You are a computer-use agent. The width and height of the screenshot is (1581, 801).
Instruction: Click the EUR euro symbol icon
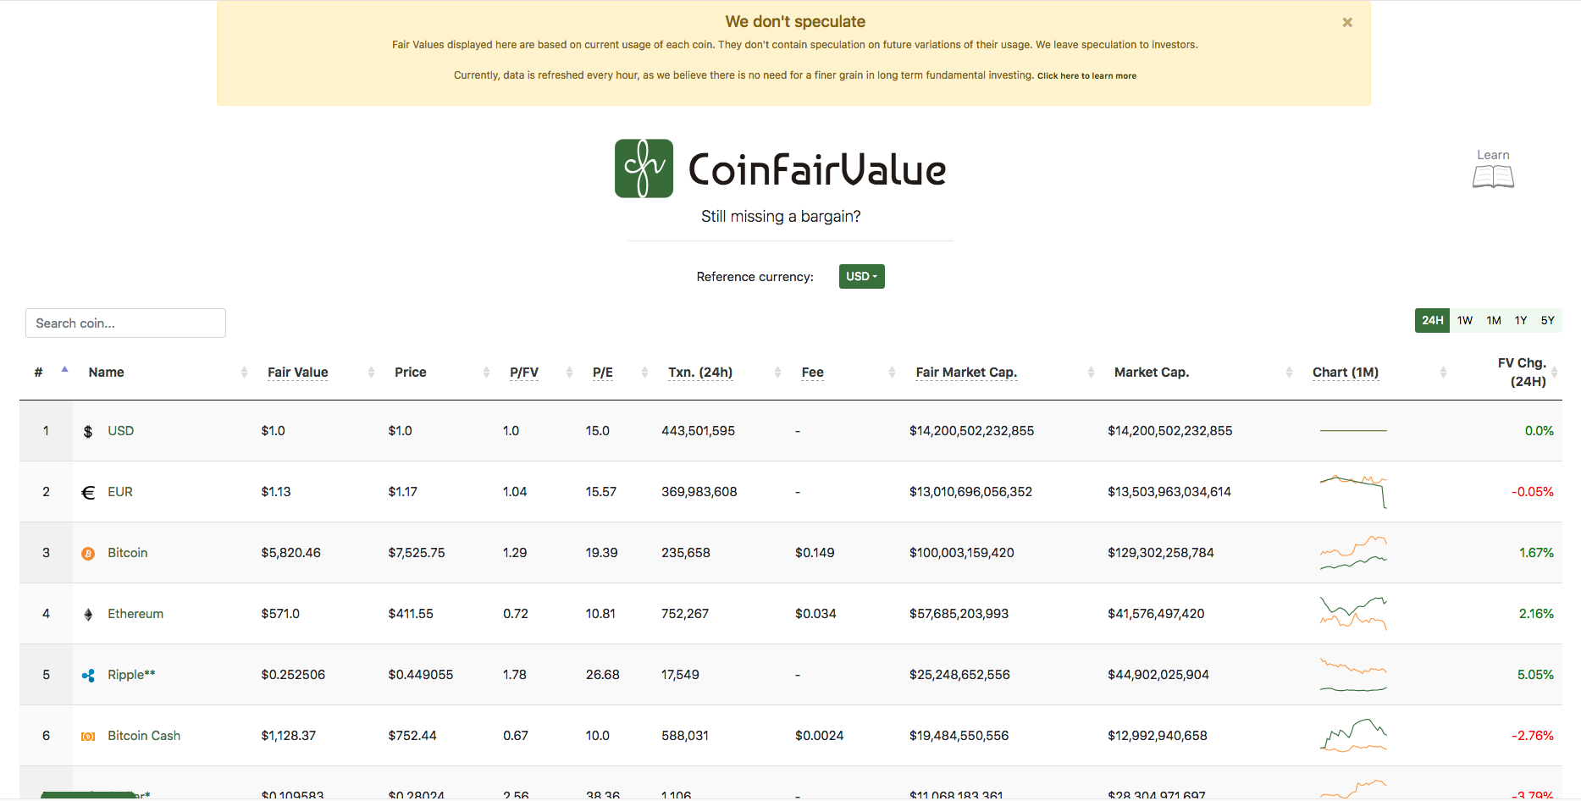[x=88, y=493]
